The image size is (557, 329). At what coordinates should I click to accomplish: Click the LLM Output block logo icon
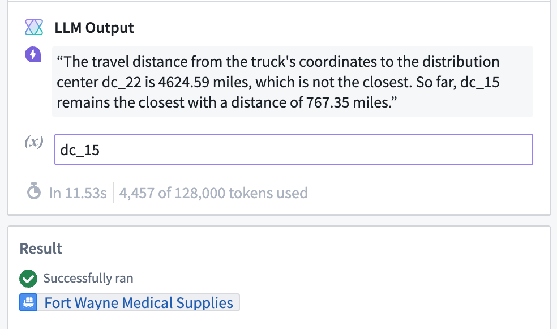(34, 27)
